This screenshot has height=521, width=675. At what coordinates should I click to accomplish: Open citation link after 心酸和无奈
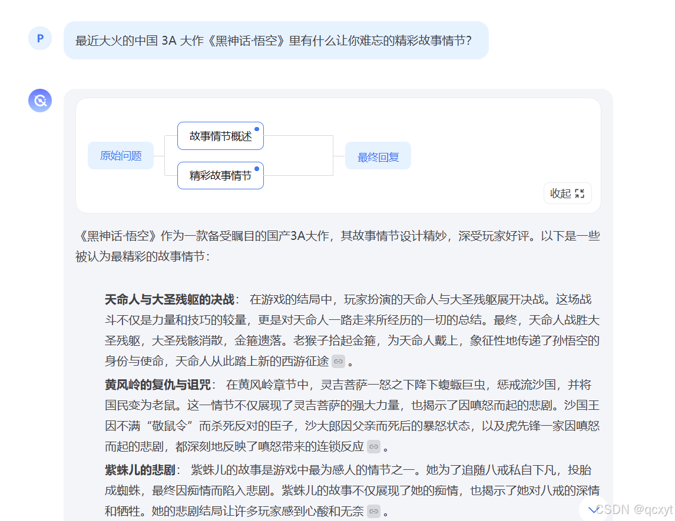(373, 511)
